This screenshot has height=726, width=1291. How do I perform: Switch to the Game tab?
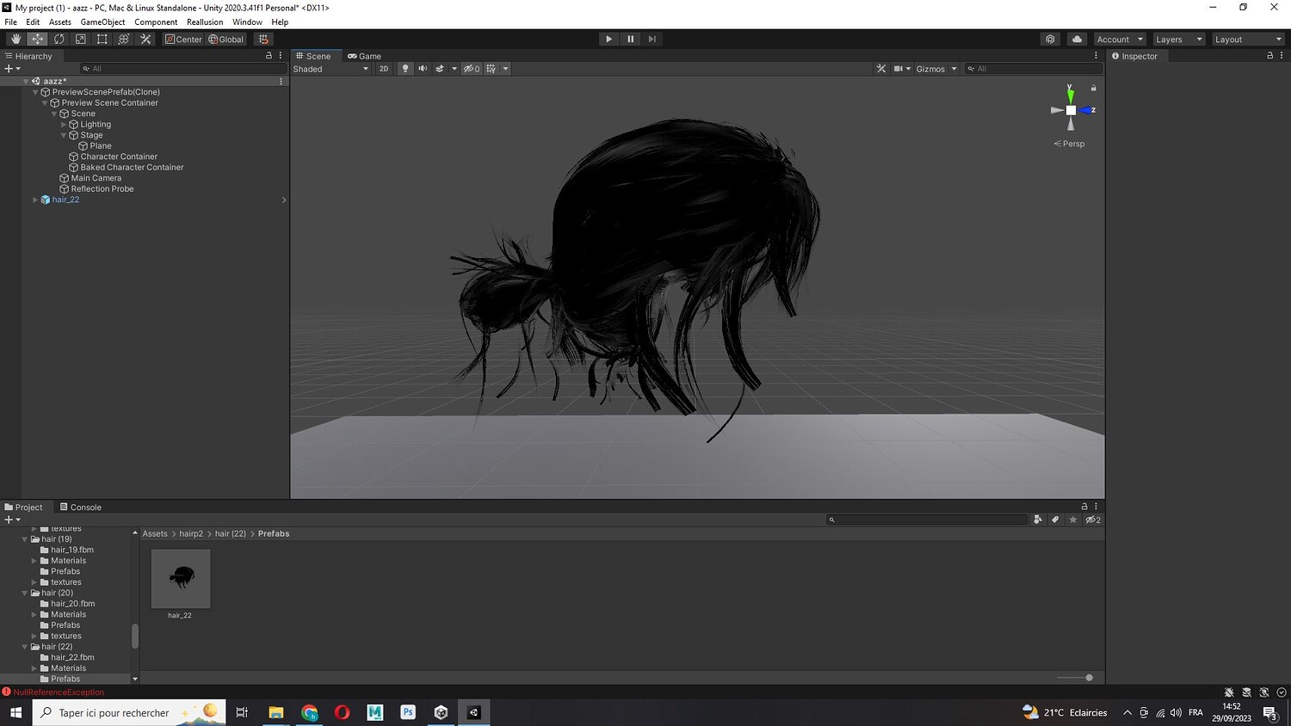(x=365, y=56)
